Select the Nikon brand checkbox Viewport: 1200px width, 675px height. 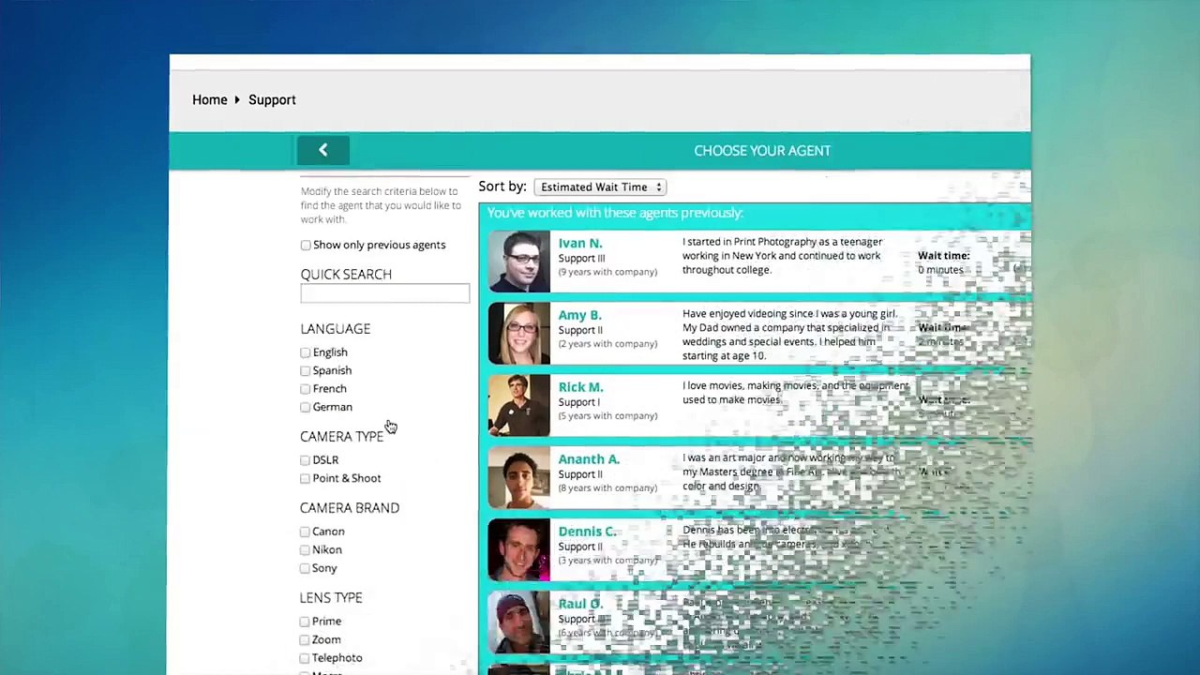coord(305,549)
